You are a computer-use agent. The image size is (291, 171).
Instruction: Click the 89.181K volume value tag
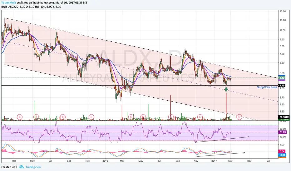[284, 117]
